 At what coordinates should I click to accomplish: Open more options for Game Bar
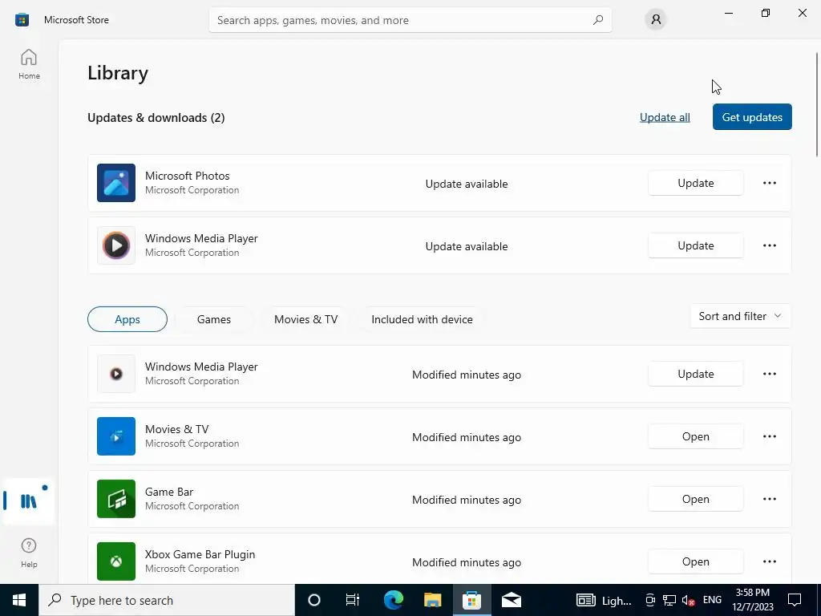pyautogui.click(x=769, y=499)
